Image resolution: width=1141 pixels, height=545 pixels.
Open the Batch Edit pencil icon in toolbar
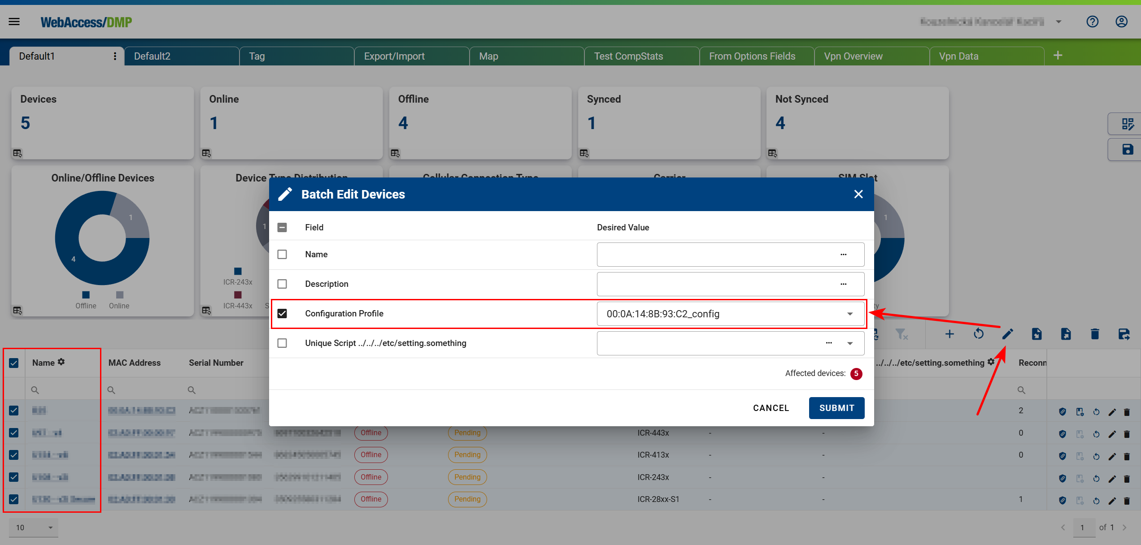1008,334
